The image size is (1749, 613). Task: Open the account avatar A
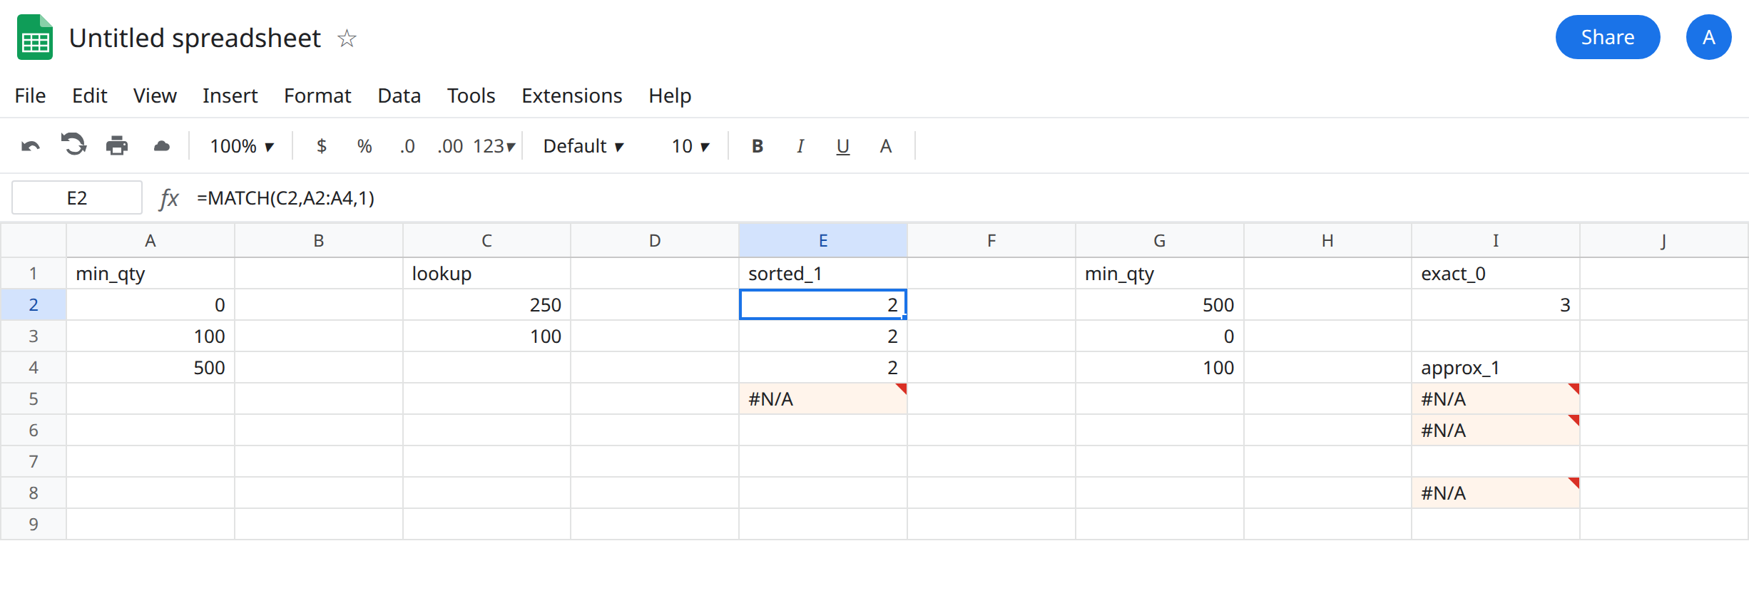[x=1708, y=37]
